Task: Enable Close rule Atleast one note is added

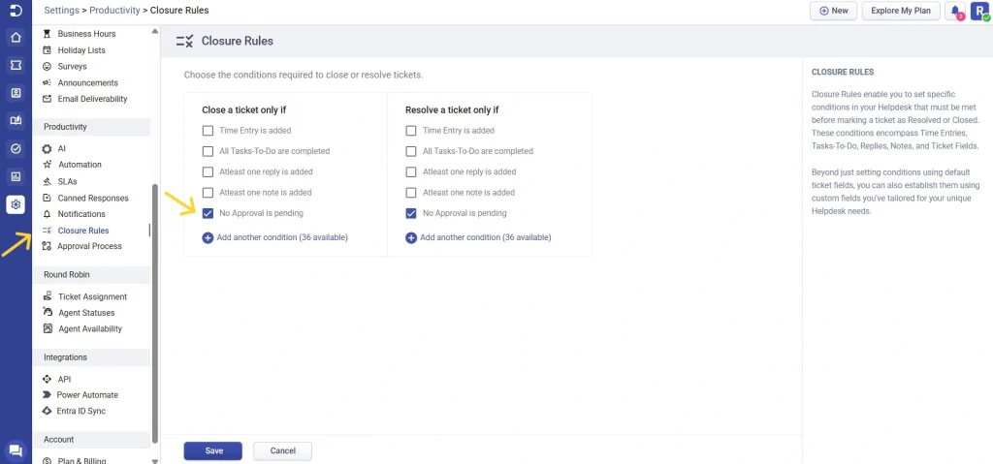Action: click(x=208, y=193)
